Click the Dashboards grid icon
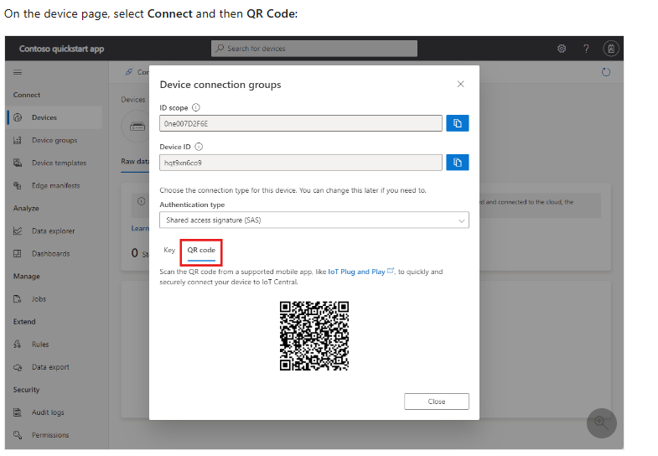Image resolution: width=658 pixels, height=456 pixels. click(18, 253)
